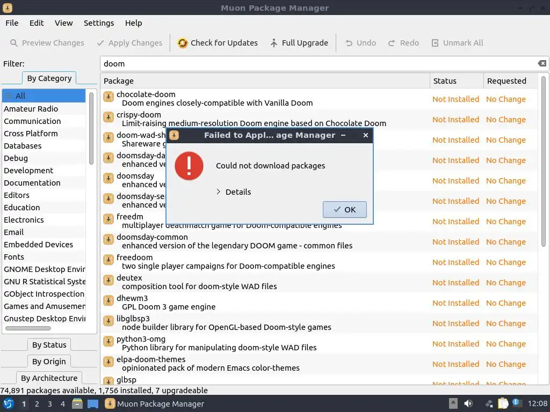550x412 pixels.
Task: Select the Editors category
Action: point(44,195)
